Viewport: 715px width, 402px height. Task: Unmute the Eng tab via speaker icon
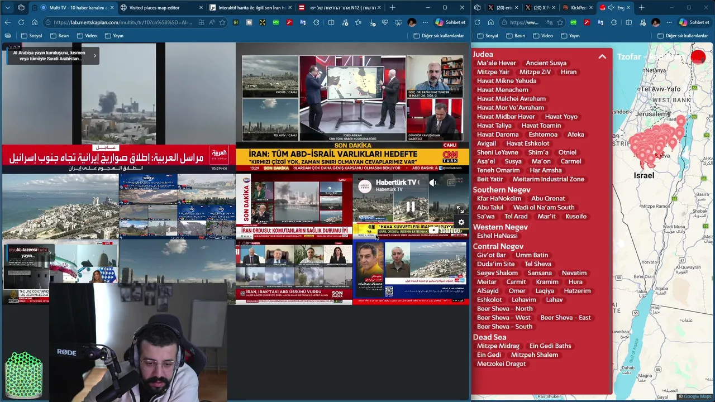coord(611,8)
